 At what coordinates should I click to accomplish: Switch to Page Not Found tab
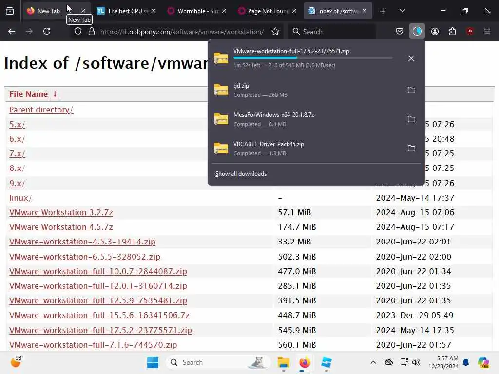point(269,11)
